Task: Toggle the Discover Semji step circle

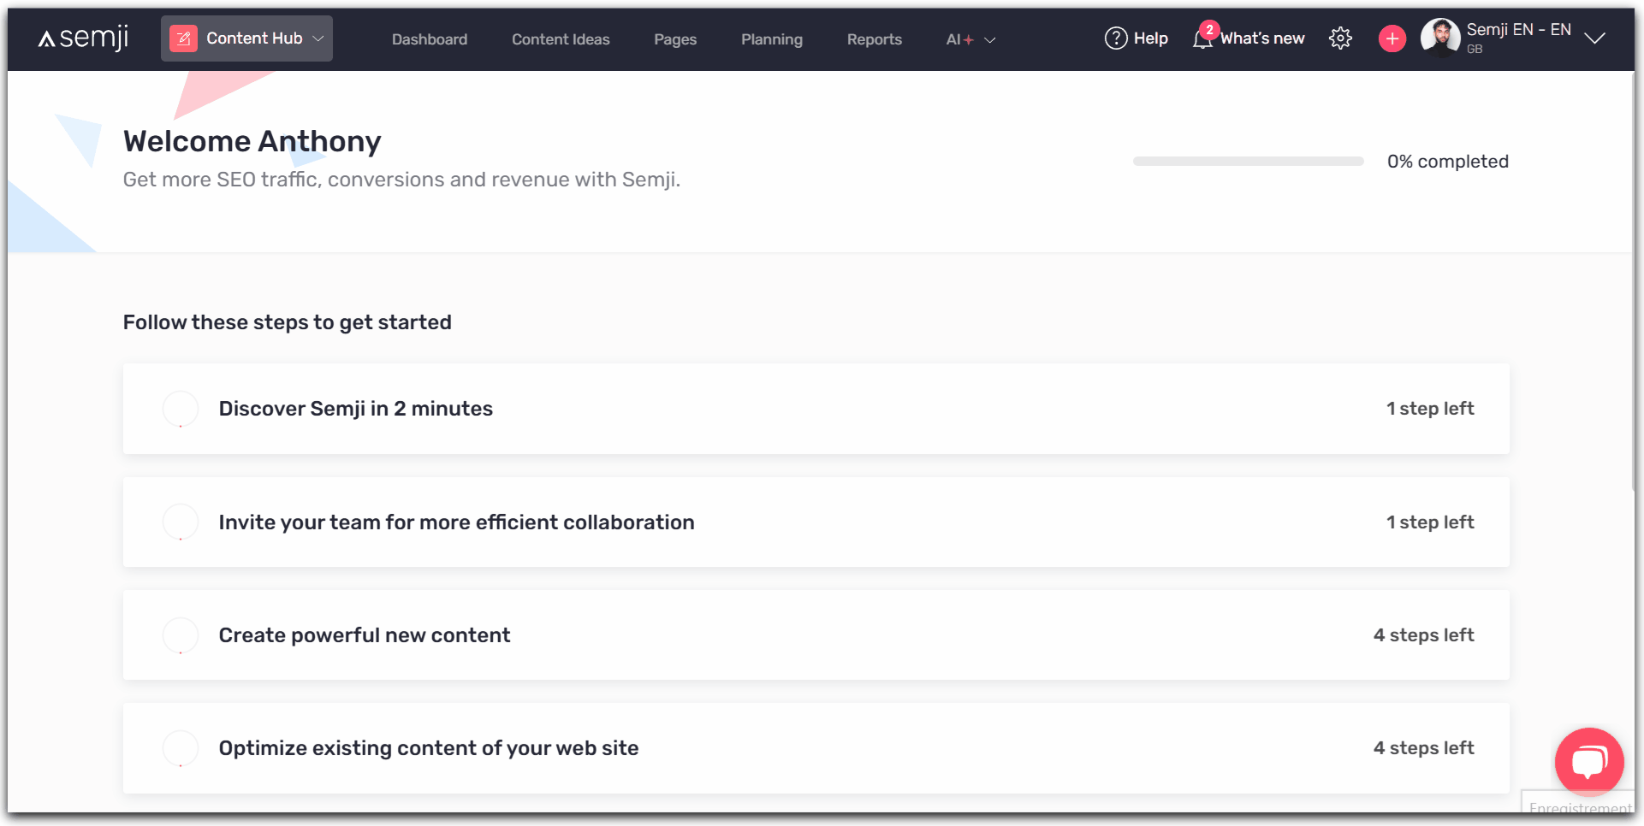Action: pyautogui.click(x=181, y=409)
